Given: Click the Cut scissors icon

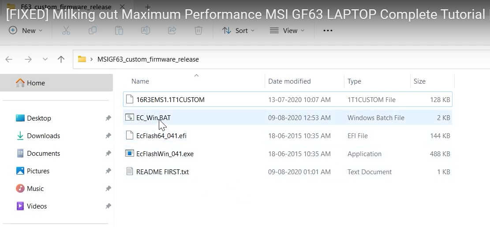Looking at the screenshot, I should coord(66,30).
